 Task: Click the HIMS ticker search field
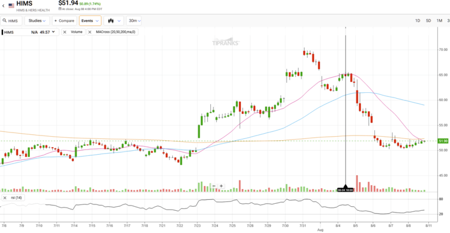(12, 20)
